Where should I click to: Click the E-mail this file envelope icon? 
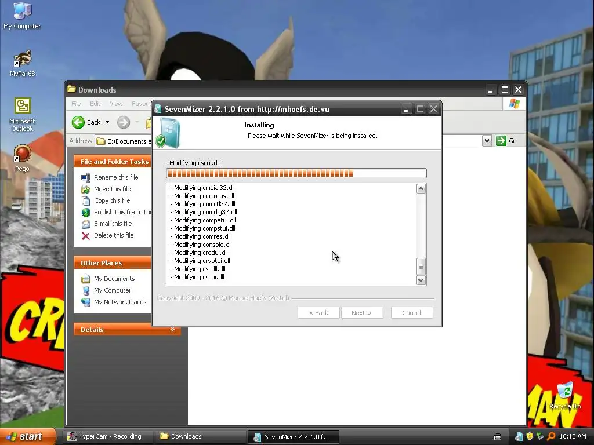pyautogui.click(x=86, y=224)
